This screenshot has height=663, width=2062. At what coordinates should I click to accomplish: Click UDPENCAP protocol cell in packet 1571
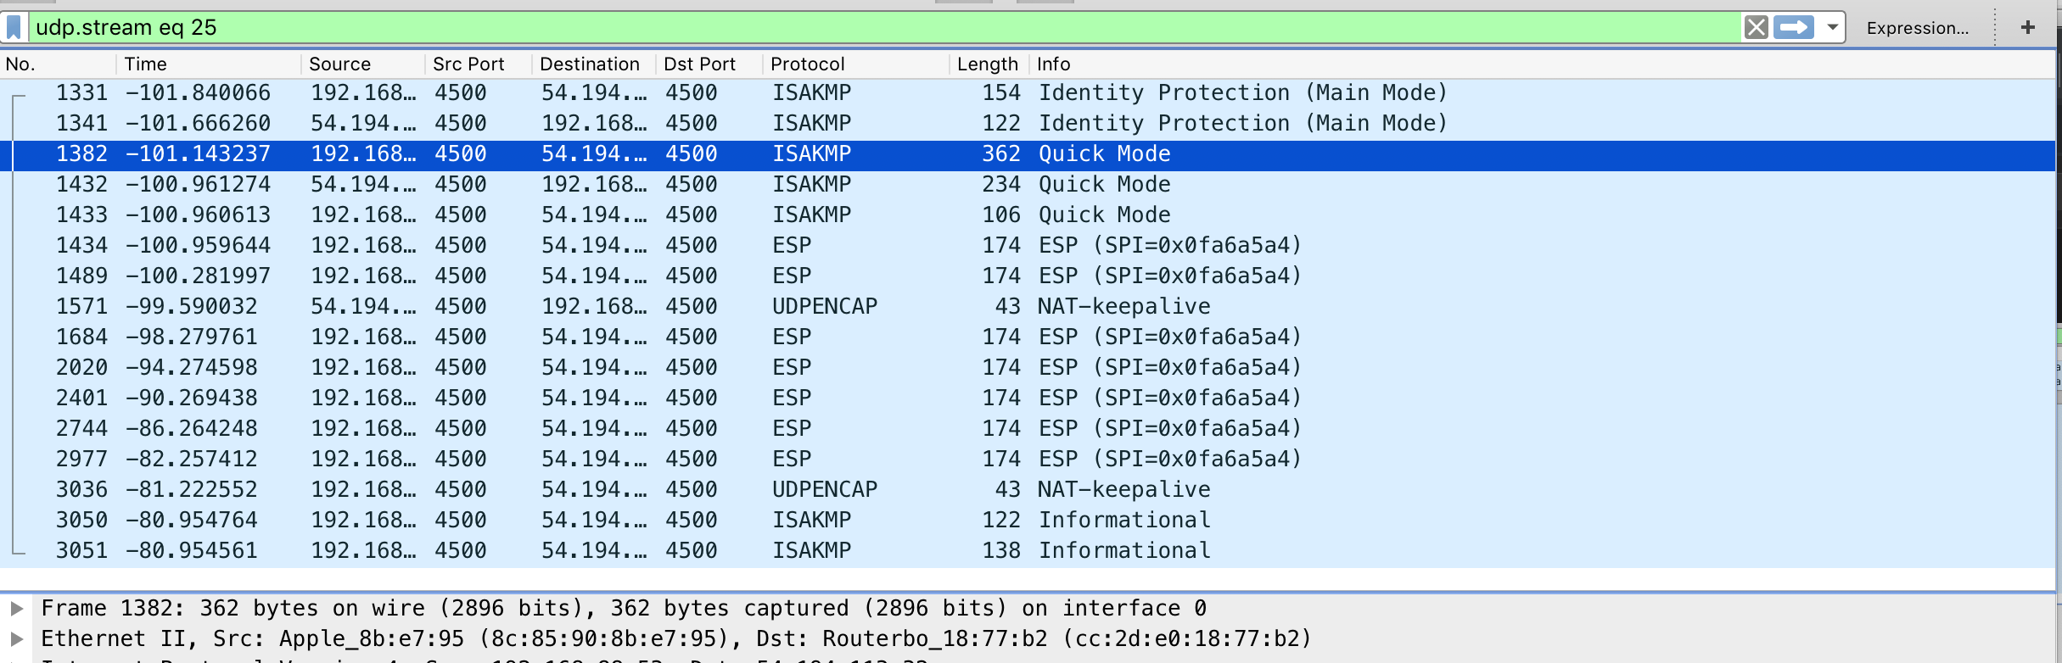click(825, 307)
